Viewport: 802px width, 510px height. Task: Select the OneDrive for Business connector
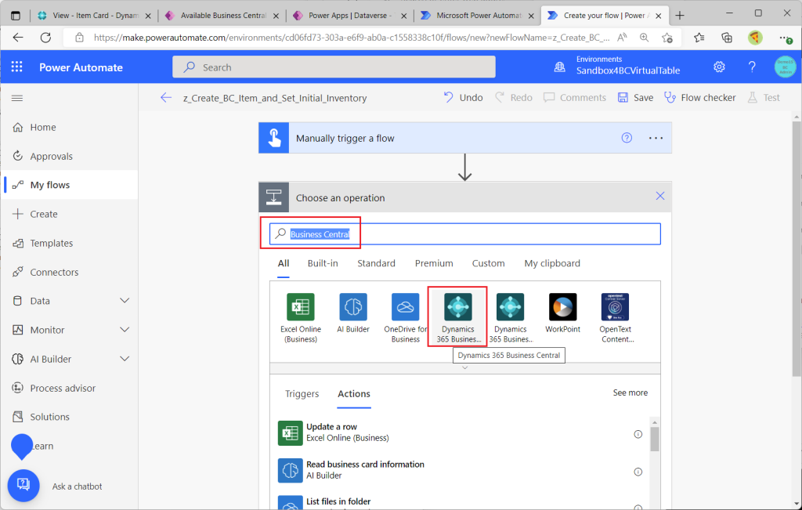(x=405, y=317)
